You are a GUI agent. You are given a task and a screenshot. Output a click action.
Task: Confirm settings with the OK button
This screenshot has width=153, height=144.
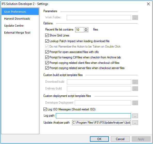[99, 139]
